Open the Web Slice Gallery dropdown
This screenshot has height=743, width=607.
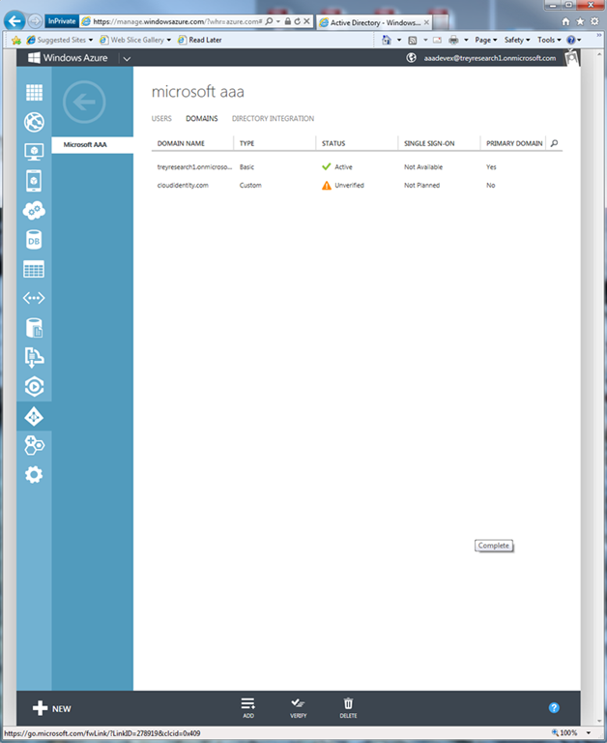168,40
